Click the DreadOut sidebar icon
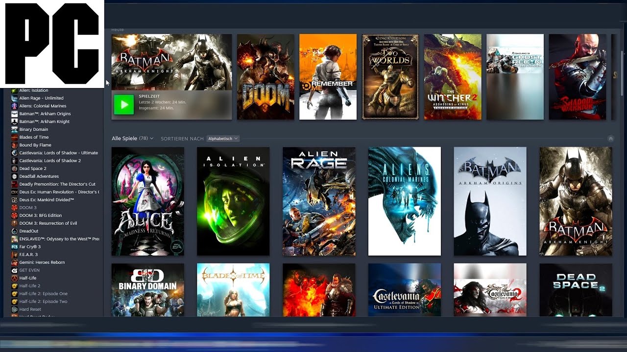Screen dimensions: 627x352 pyautogui.click(x=15, y=231)
